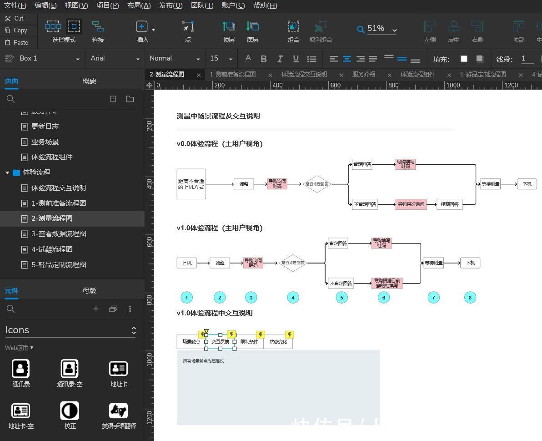Screen dimensions: 542x441
Task: Click the Copy button
Action: (16, 30)
